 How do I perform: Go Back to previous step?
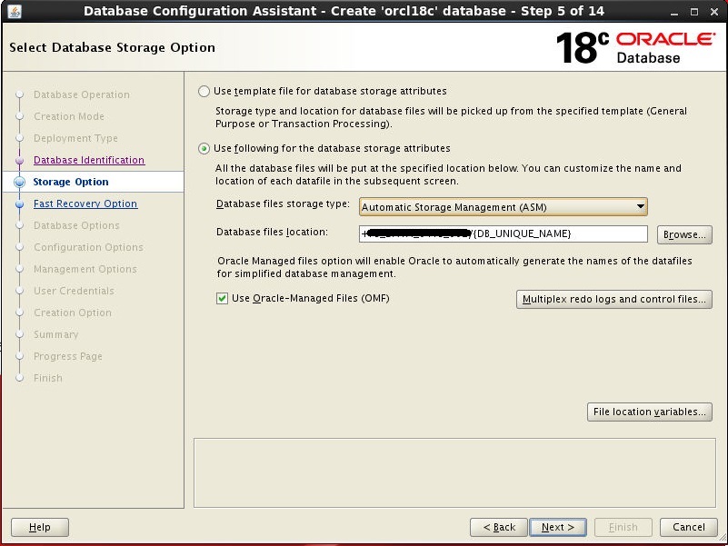coord(499,527)
